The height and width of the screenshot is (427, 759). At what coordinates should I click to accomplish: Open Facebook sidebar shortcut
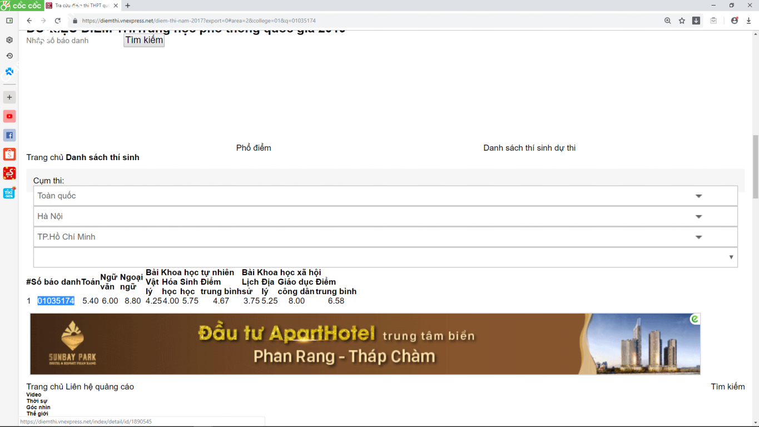pyautogui.click(x=9, y=135)
